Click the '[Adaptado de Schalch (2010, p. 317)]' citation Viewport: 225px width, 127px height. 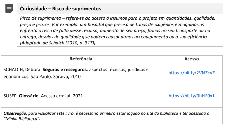(x=57, y=43)
